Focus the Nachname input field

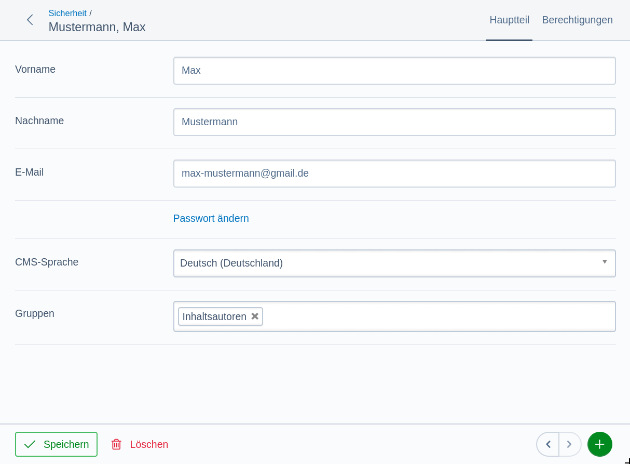(394, 122)
